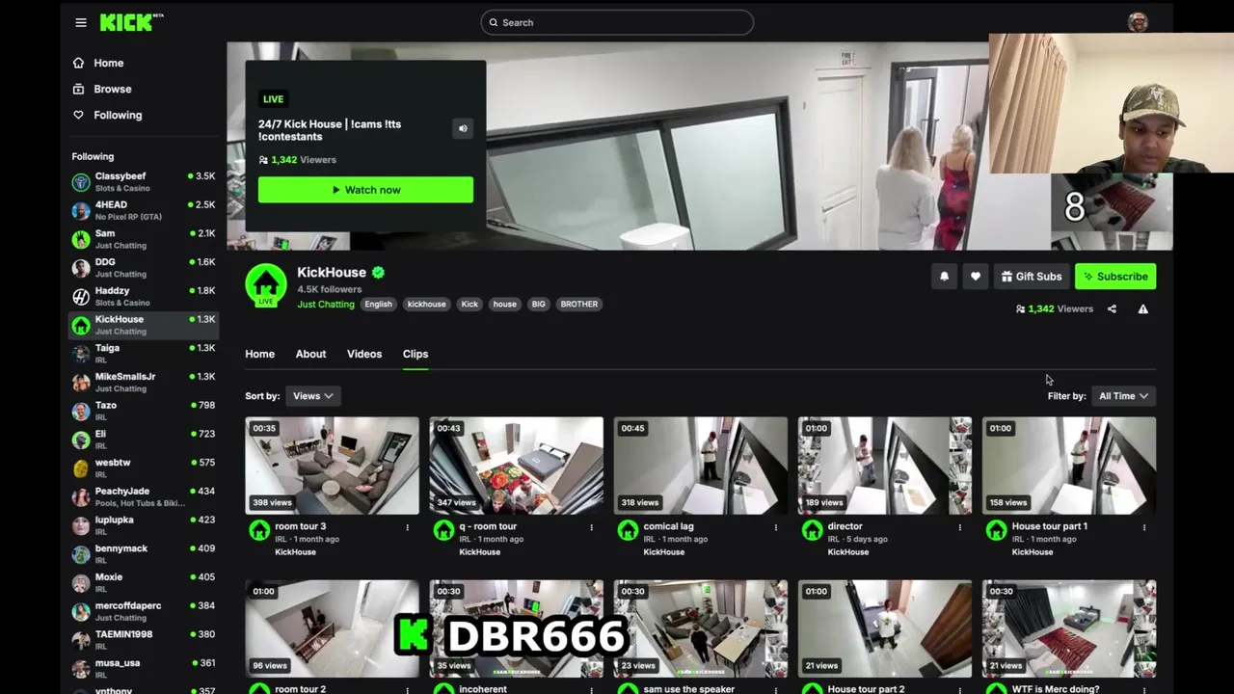Switch to the About tab

pyautogui.click(x=310, y=354)
